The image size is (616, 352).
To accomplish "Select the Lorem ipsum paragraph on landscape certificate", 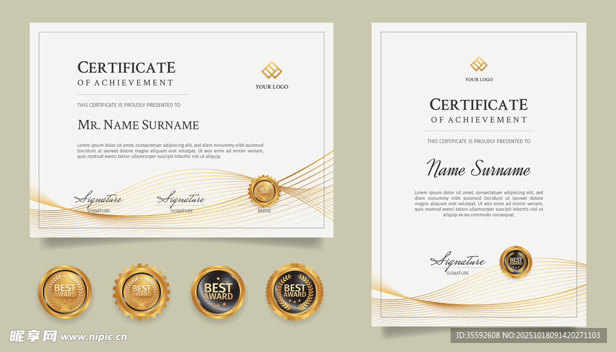I will [x=170, y=150].
